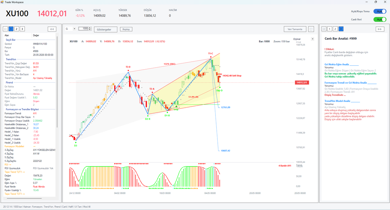Click the Değer column header
The width and height of the screenshot is (390, 210).
(x=44, y=35)
